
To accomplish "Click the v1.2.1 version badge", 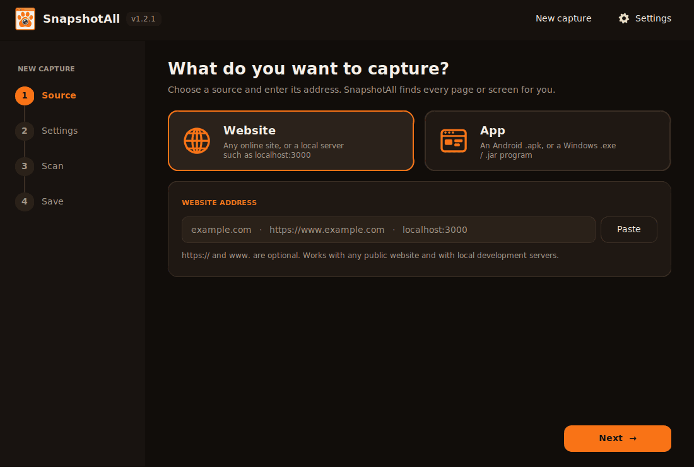I will (x=143, y=19).
